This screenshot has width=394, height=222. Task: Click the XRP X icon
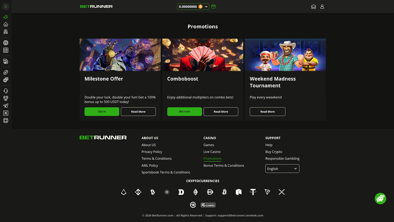(282, 192)
